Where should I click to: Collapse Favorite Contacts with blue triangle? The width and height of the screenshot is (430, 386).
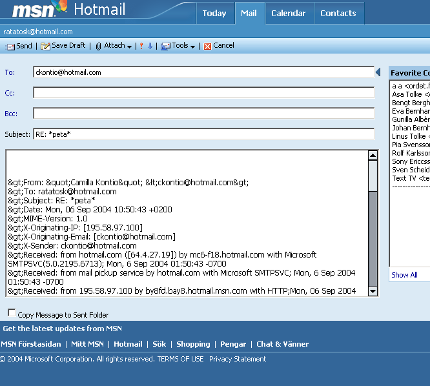[378, 72]
